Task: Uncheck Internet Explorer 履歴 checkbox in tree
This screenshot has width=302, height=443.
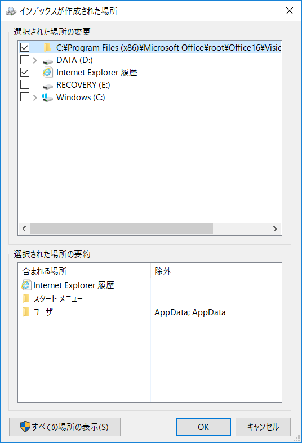Action: pyautogui.click(x=25, y=72)
